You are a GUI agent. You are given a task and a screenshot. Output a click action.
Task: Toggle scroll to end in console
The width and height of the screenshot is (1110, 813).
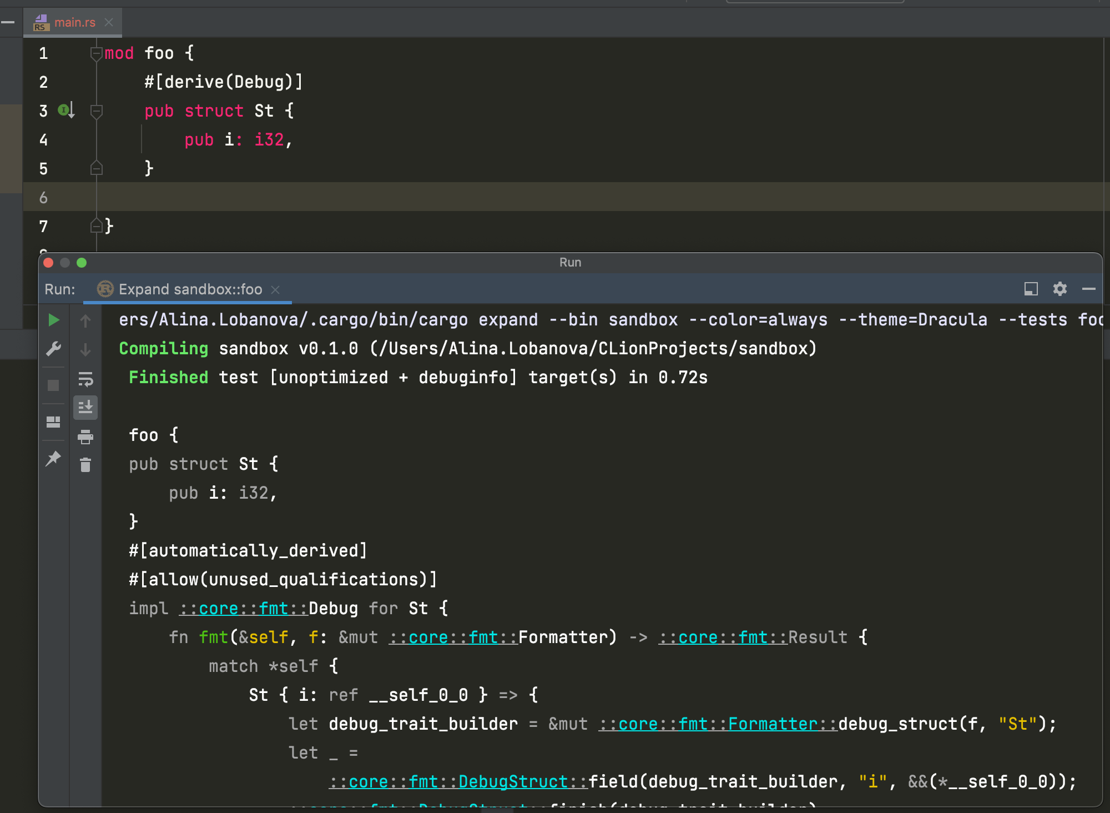click(x=85, y=407)
